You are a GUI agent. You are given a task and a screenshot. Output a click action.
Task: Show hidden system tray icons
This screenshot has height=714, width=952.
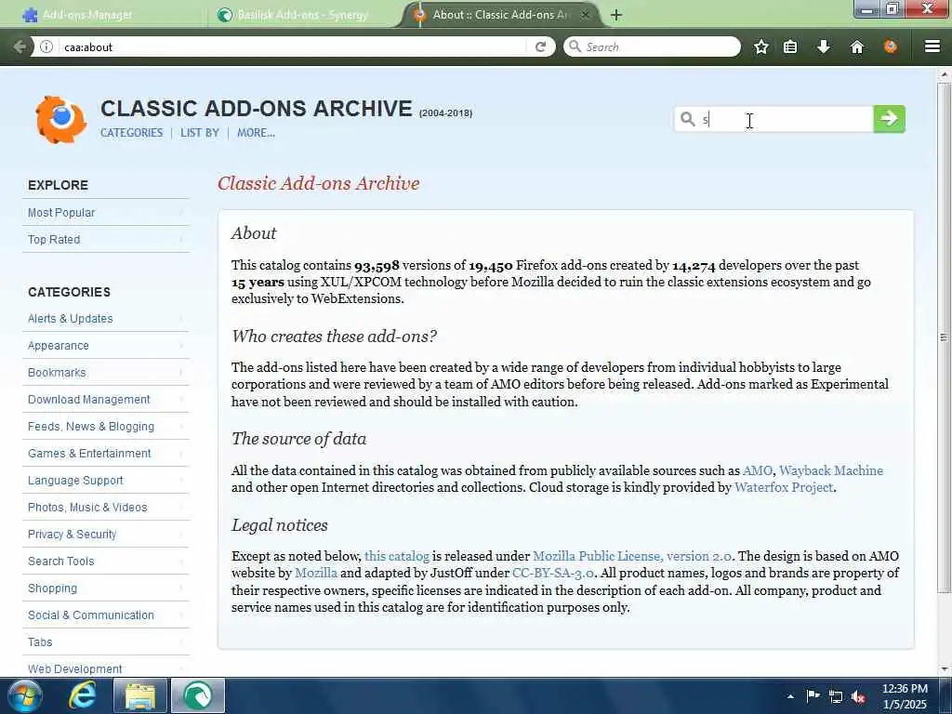click(790, 696)
